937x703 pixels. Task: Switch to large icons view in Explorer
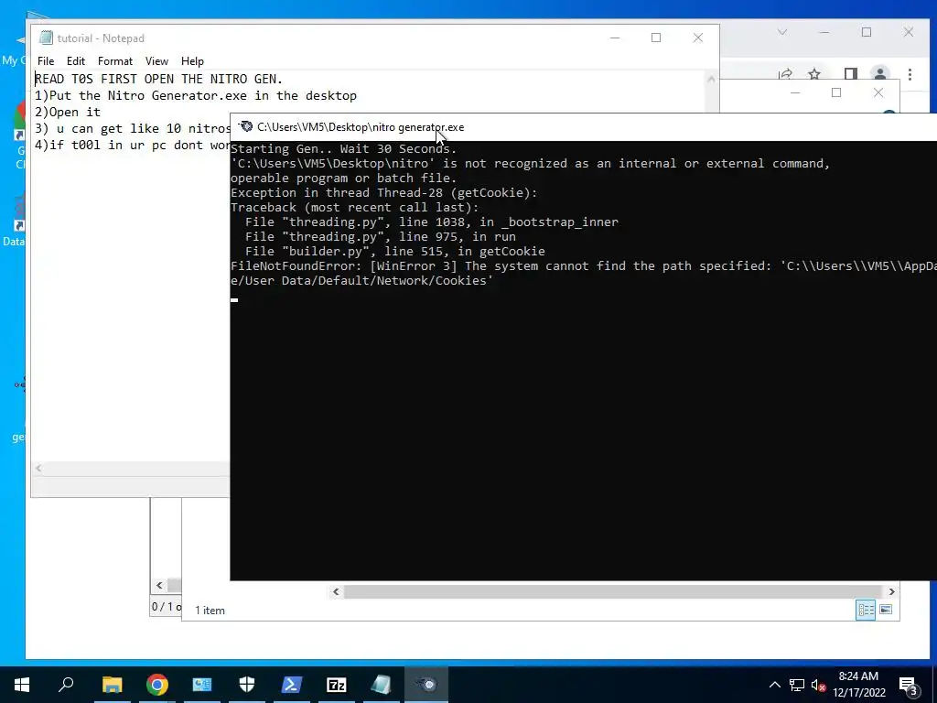click(886, 610)
